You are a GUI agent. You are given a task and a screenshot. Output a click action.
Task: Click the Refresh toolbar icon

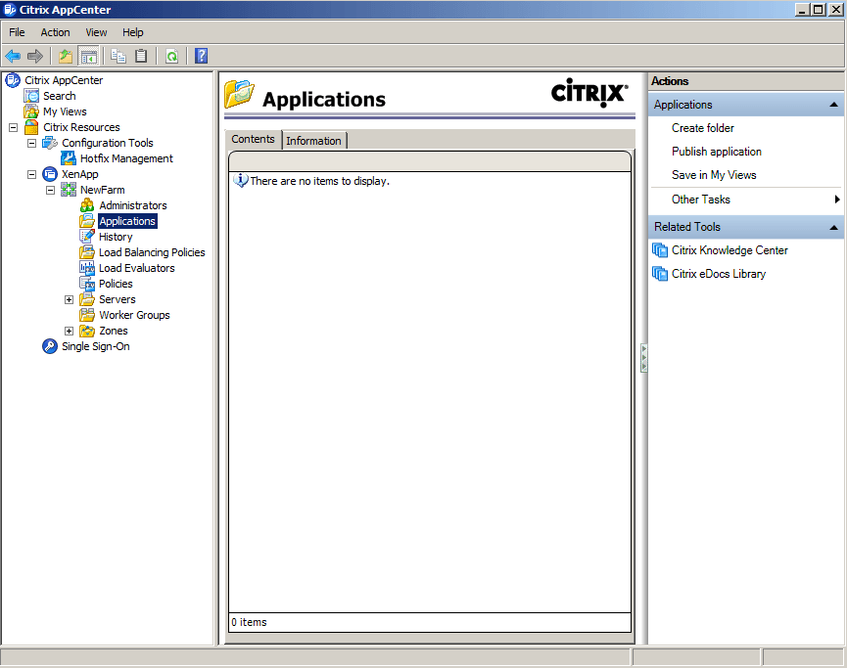coord(171,56)
